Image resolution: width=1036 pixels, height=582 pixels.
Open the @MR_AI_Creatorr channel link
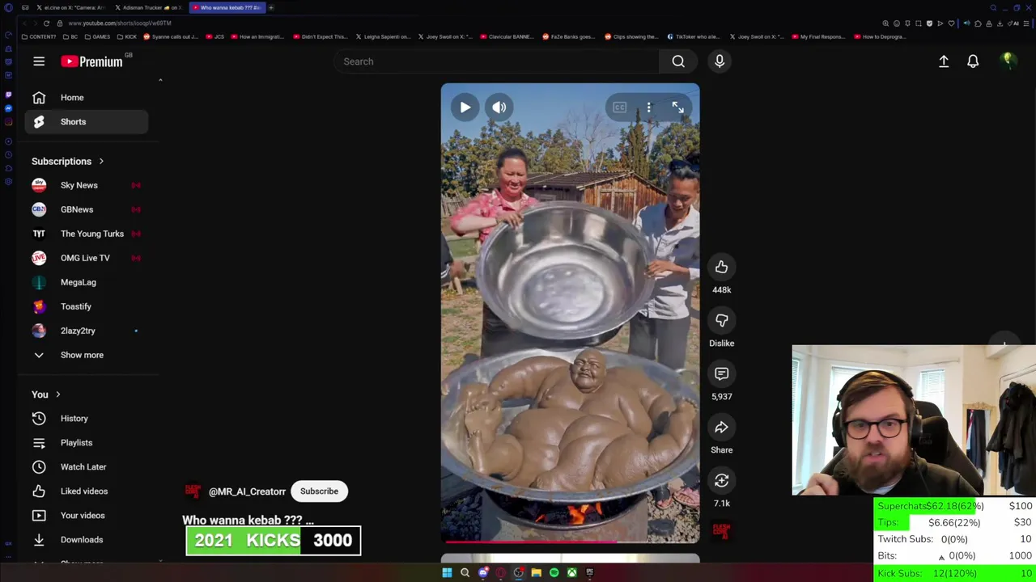click(x=247, y=491)
